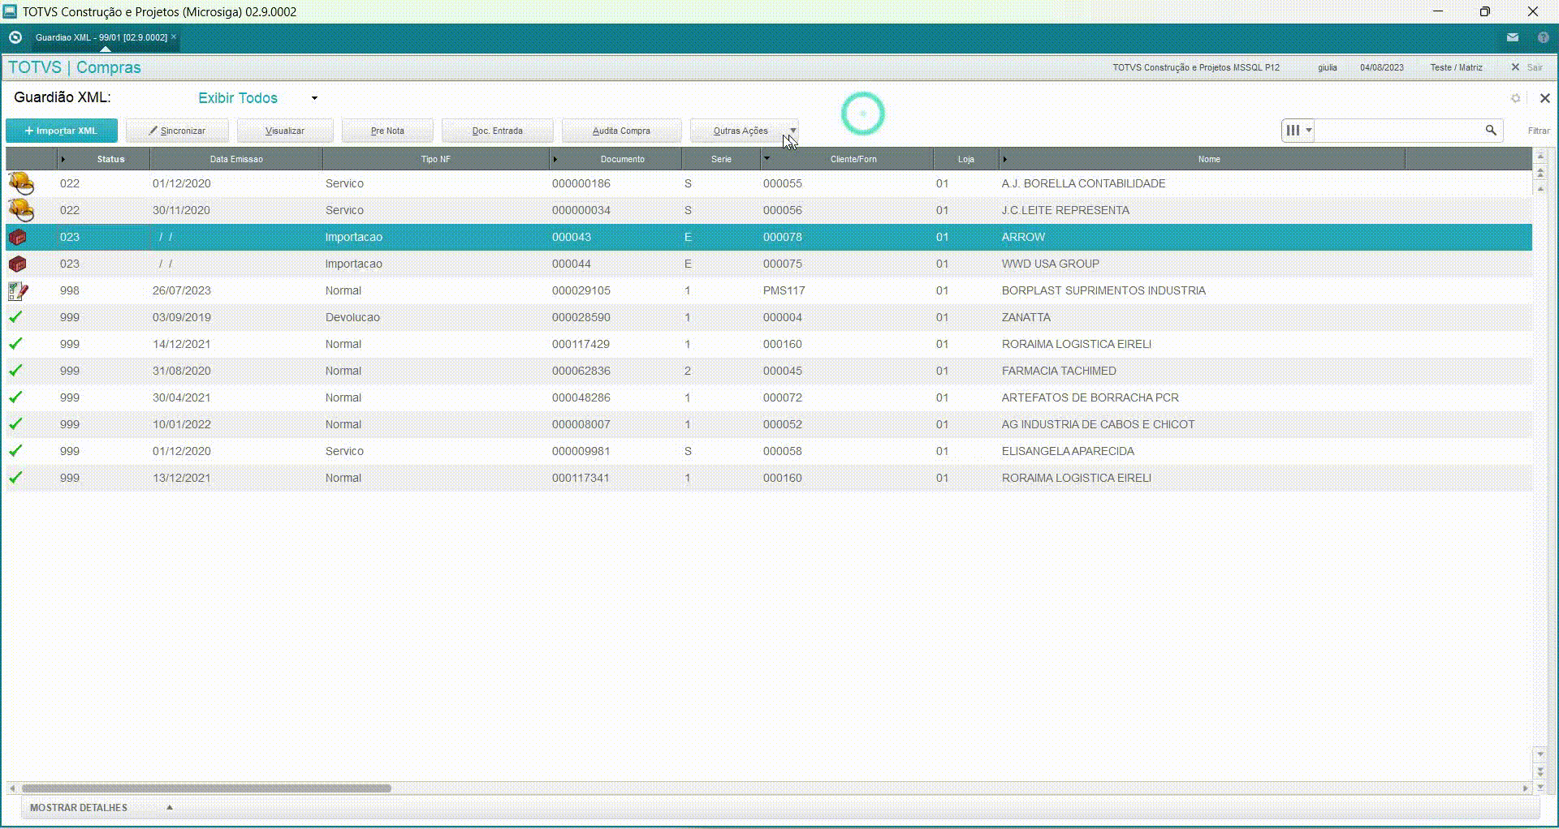Select the row with document 000000186
Image resolution: width=1559 pixels, height=829 pixels.
click(x=769, y=183)
